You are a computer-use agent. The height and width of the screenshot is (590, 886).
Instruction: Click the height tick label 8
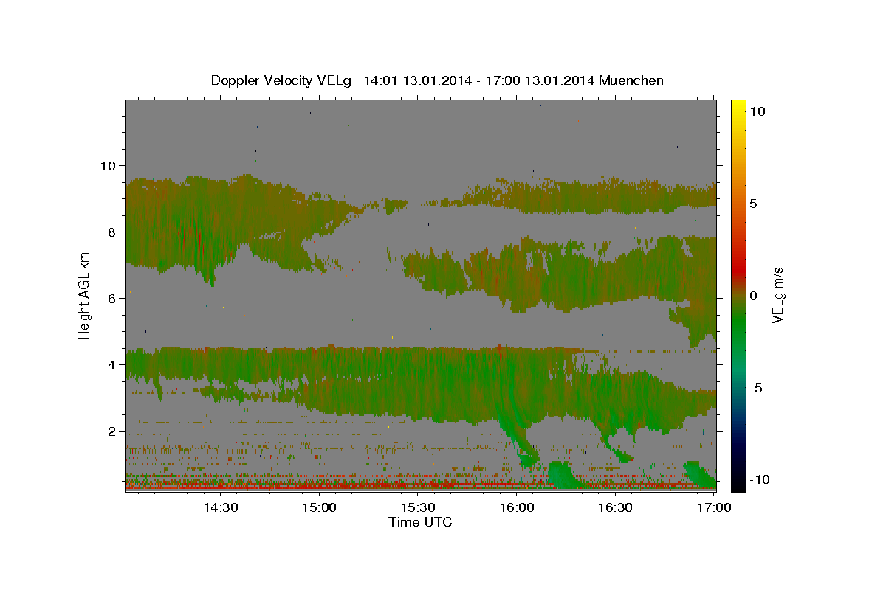tap(111, 232)
